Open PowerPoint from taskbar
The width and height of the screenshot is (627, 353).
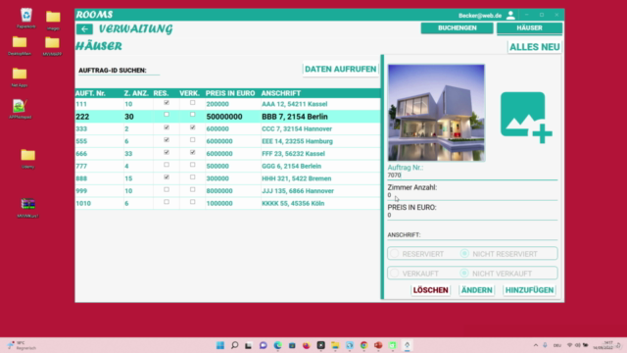(378, 345)
